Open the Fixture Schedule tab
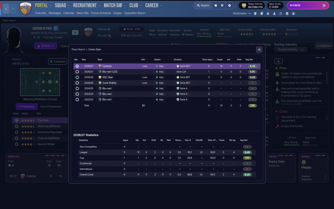This screenshot has width=334, height=209. [x=101, y=13]
